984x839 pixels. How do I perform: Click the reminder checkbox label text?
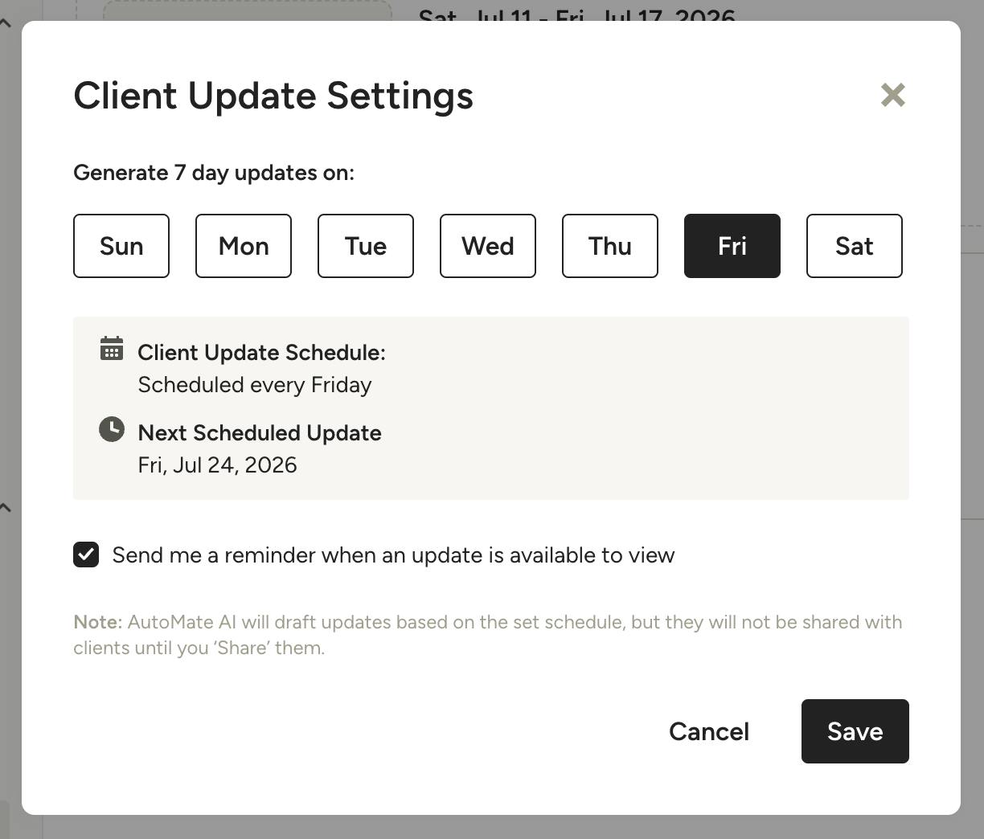[393, 555]
